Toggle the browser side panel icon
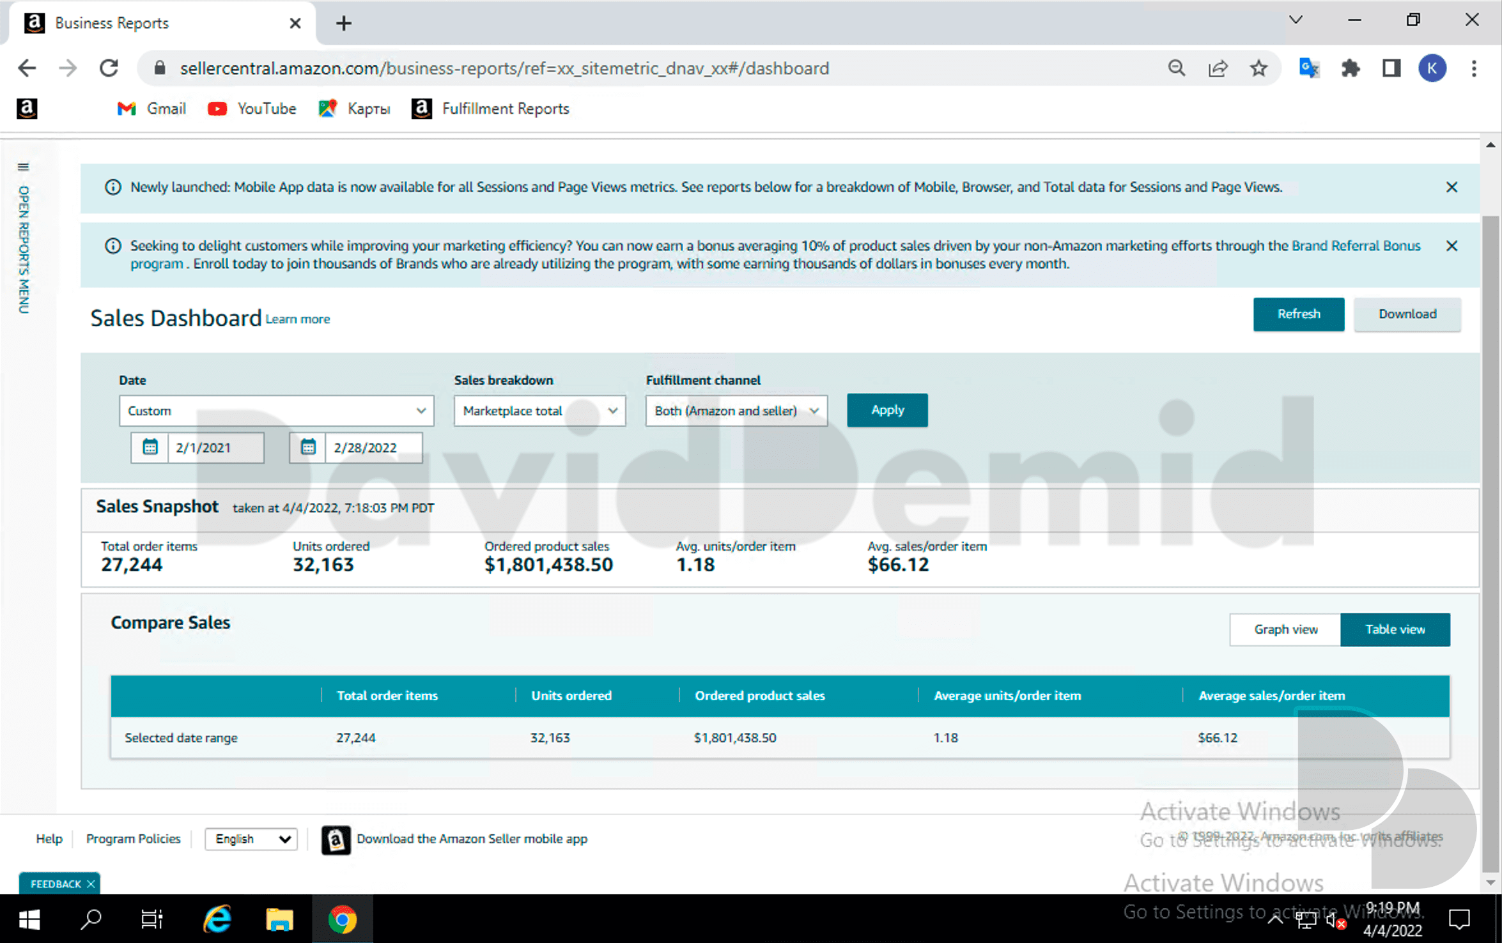1502x943 pixels. [1391, 68]
